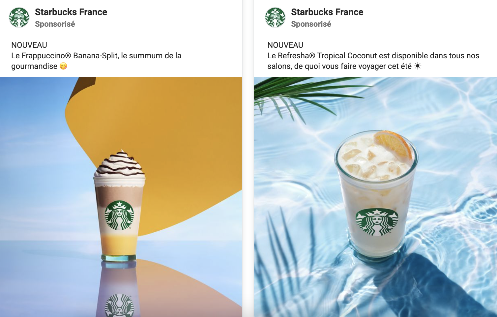This screenshot has width=497, height=317.
Task: Click the Banana-Split ad caption text
Action: coord(96,61)
